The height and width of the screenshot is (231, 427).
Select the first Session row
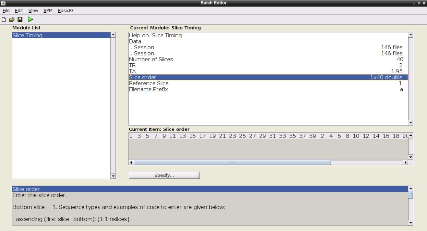pos(268,47)
